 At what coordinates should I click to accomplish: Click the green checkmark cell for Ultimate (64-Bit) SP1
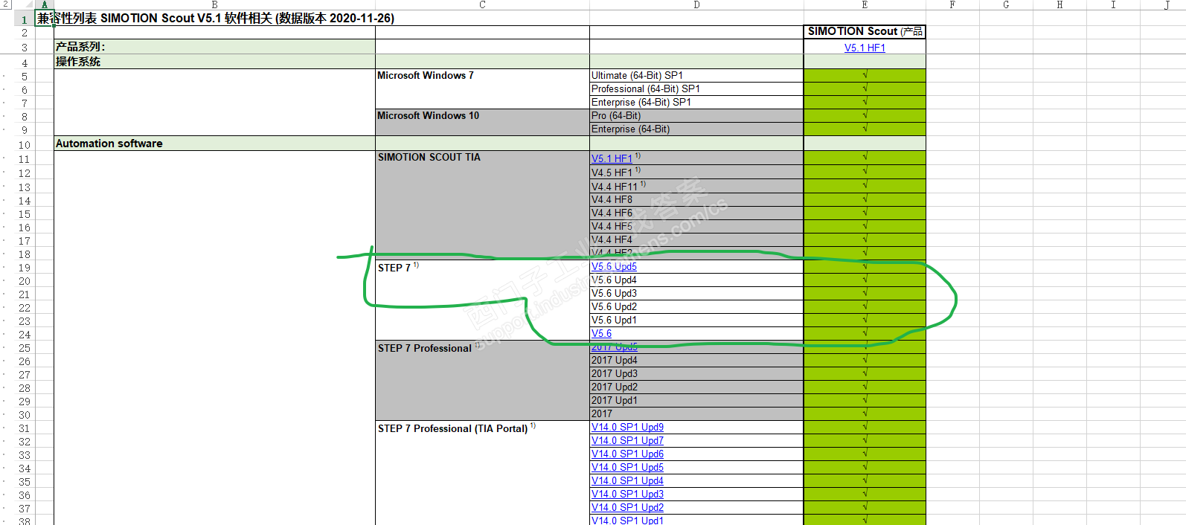point(865,75)
